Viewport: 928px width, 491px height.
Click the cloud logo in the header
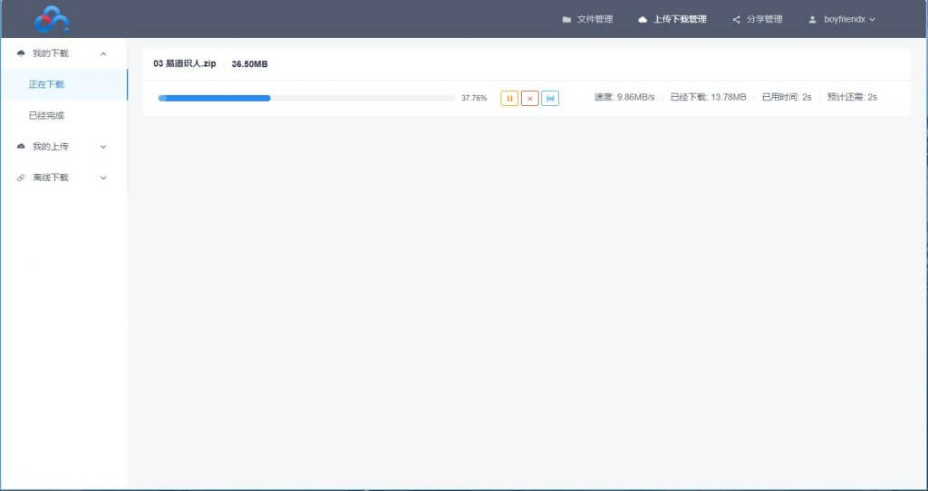52,19
